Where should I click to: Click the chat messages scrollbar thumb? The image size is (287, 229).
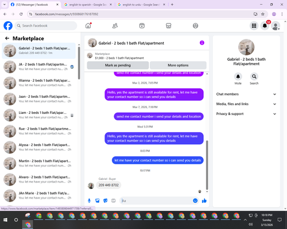(207, 165)
